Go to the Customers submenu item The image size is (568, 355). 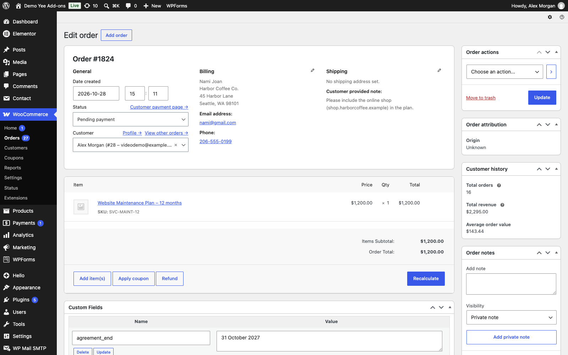tap(16, 148)
